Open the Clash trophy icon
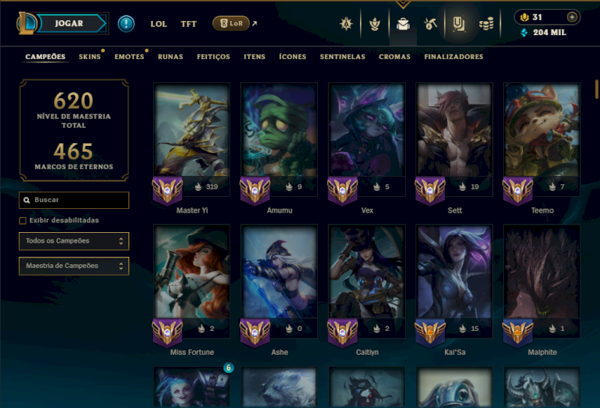Screen dimensions: 600x408 [x=374, y=24]
